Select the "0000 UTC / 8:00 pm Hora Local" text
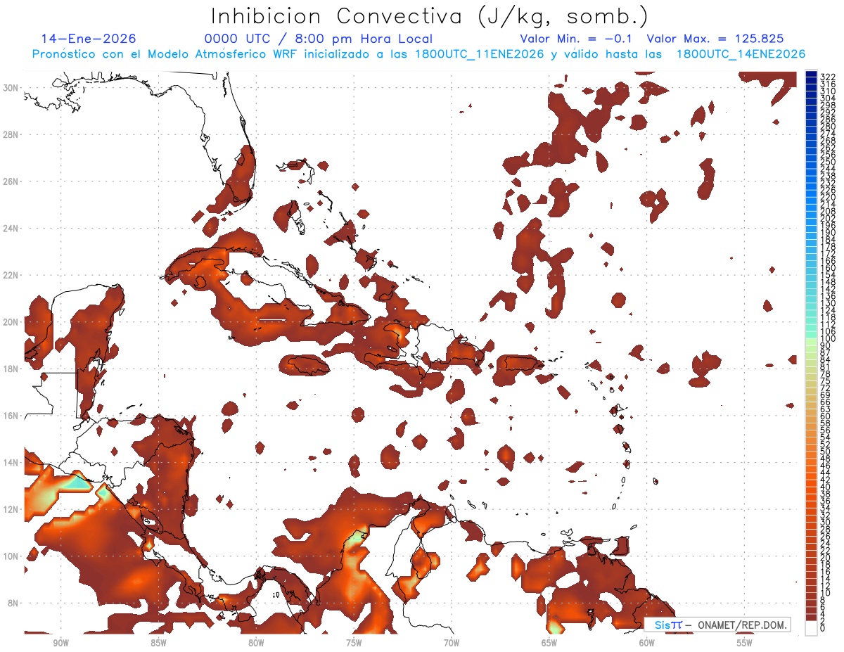Screen dimensions: 844x652 pyautogui.click(x=319, y=39)
